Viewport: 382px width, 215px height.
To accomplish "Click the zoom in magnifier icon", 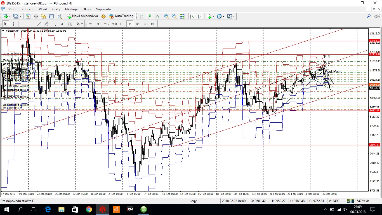I will (166, 16).
